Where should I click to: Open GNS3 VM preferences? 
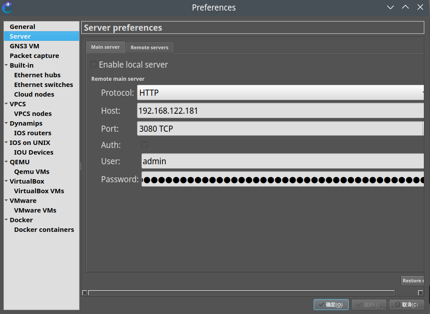click(x=25, y=46)
